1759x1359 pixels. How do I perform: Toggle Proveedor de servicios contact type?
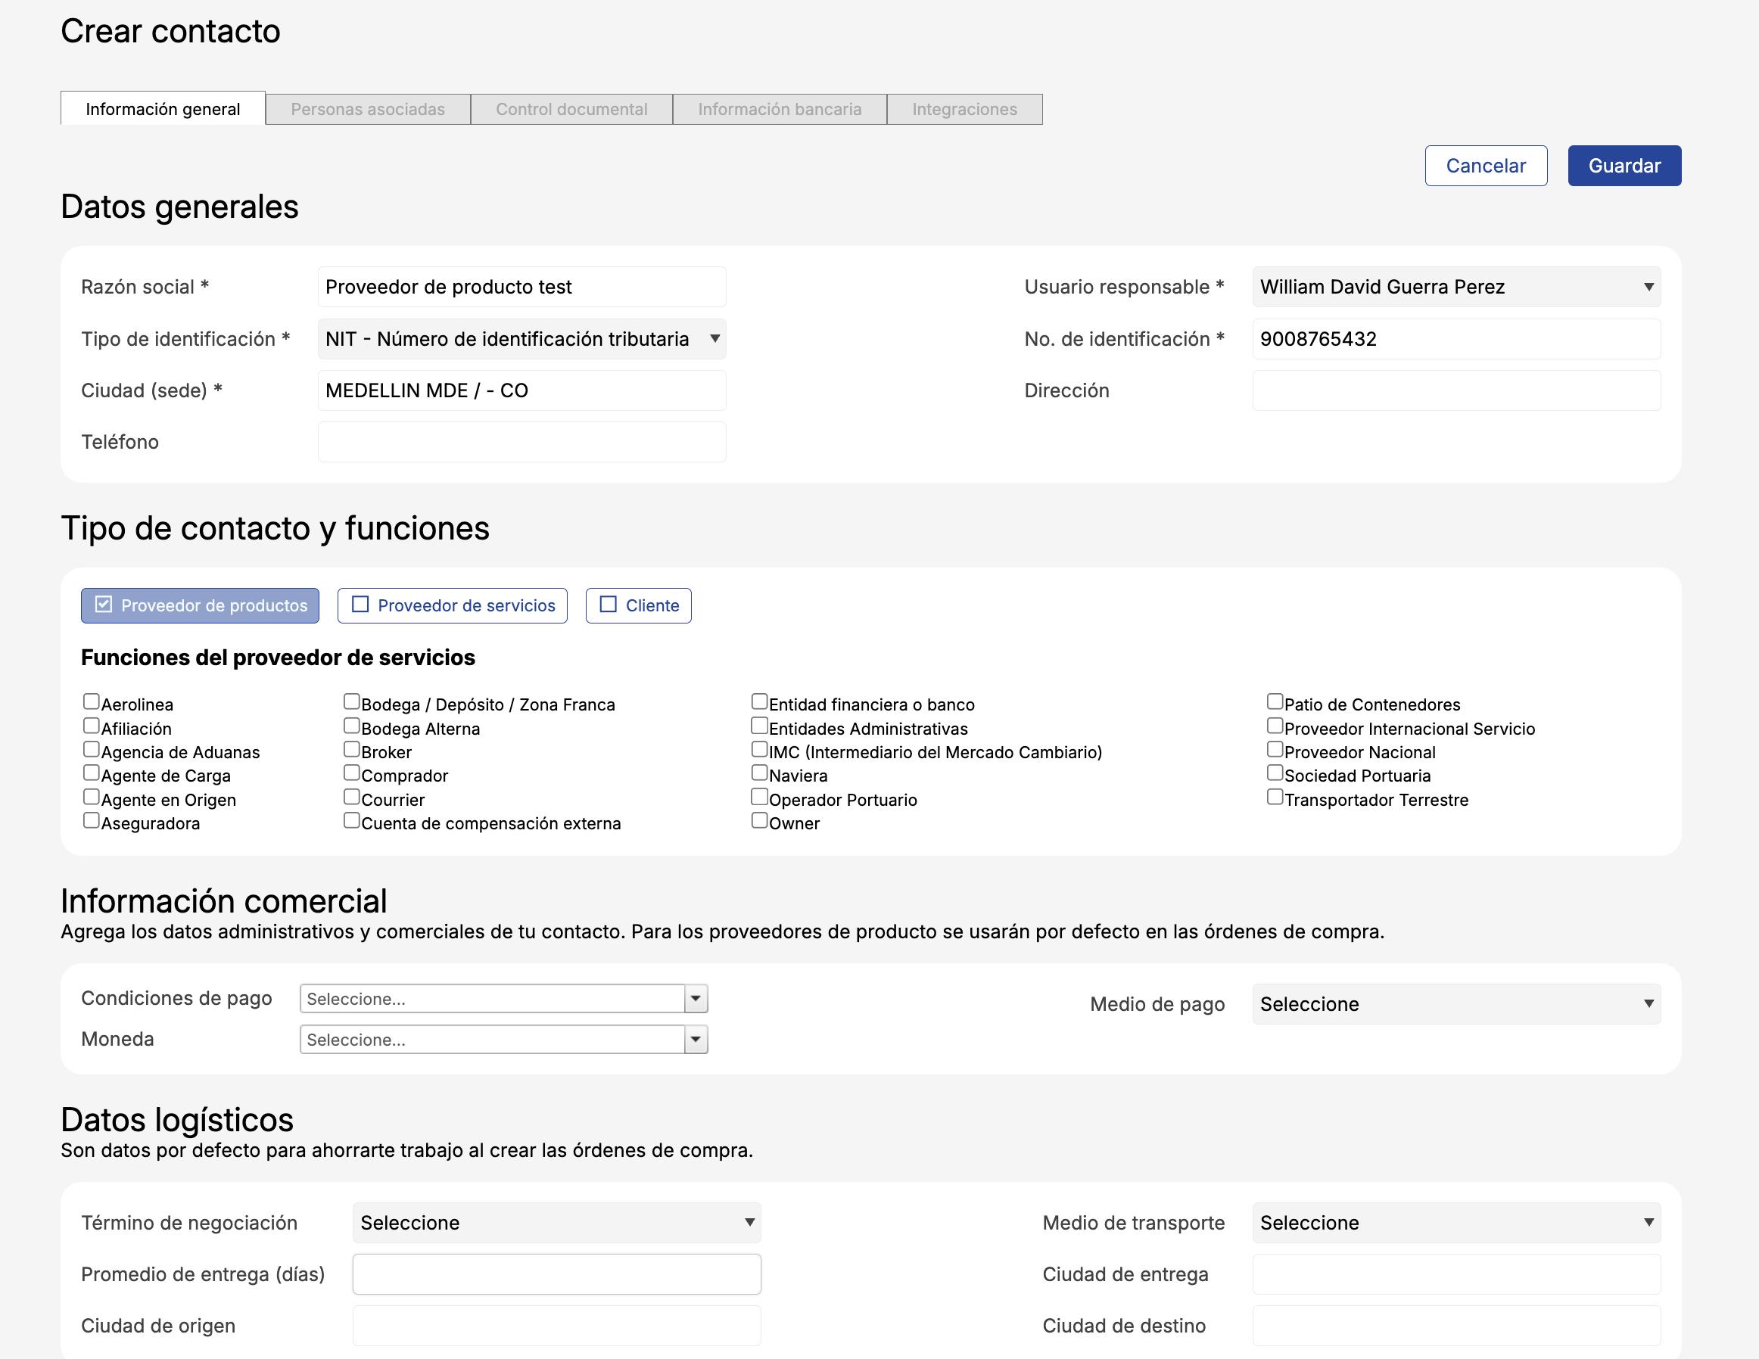tap(452, 605)
